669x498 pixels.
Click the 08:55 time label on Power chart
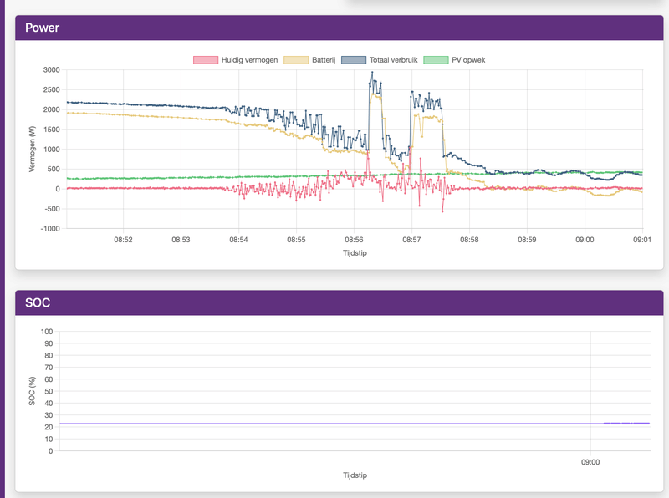pyautogui.click(x=296, y=240)
